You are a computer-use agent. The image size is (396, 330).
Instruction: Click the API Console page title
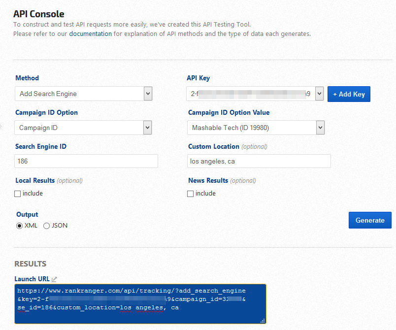pyautogui.click(x=38, y=14)
